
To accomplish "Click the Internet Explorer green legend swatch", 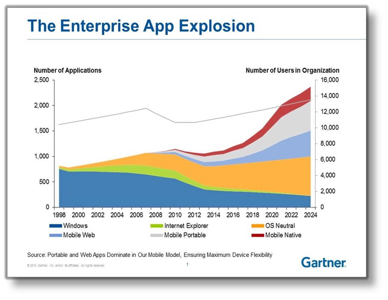I will (156, 226).
